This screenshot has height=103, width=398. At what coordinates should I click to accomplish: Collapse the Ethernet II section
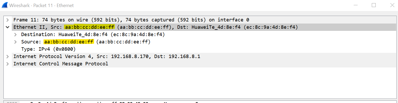tap(8, 27)
